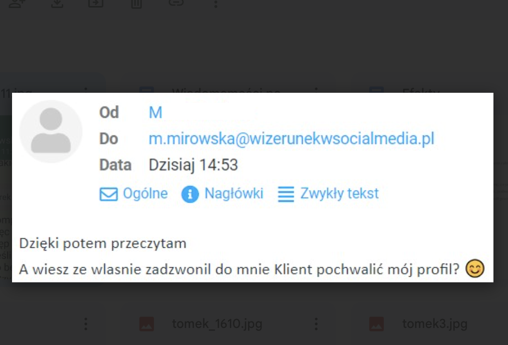Click the sender avatar placeholder

click(x=51, y=131)
